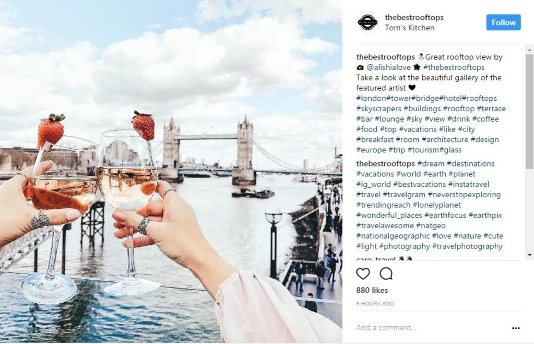Open the #nationalgeographic hashtag
Screen dimensions: 534x344
(x=393, y=236)
